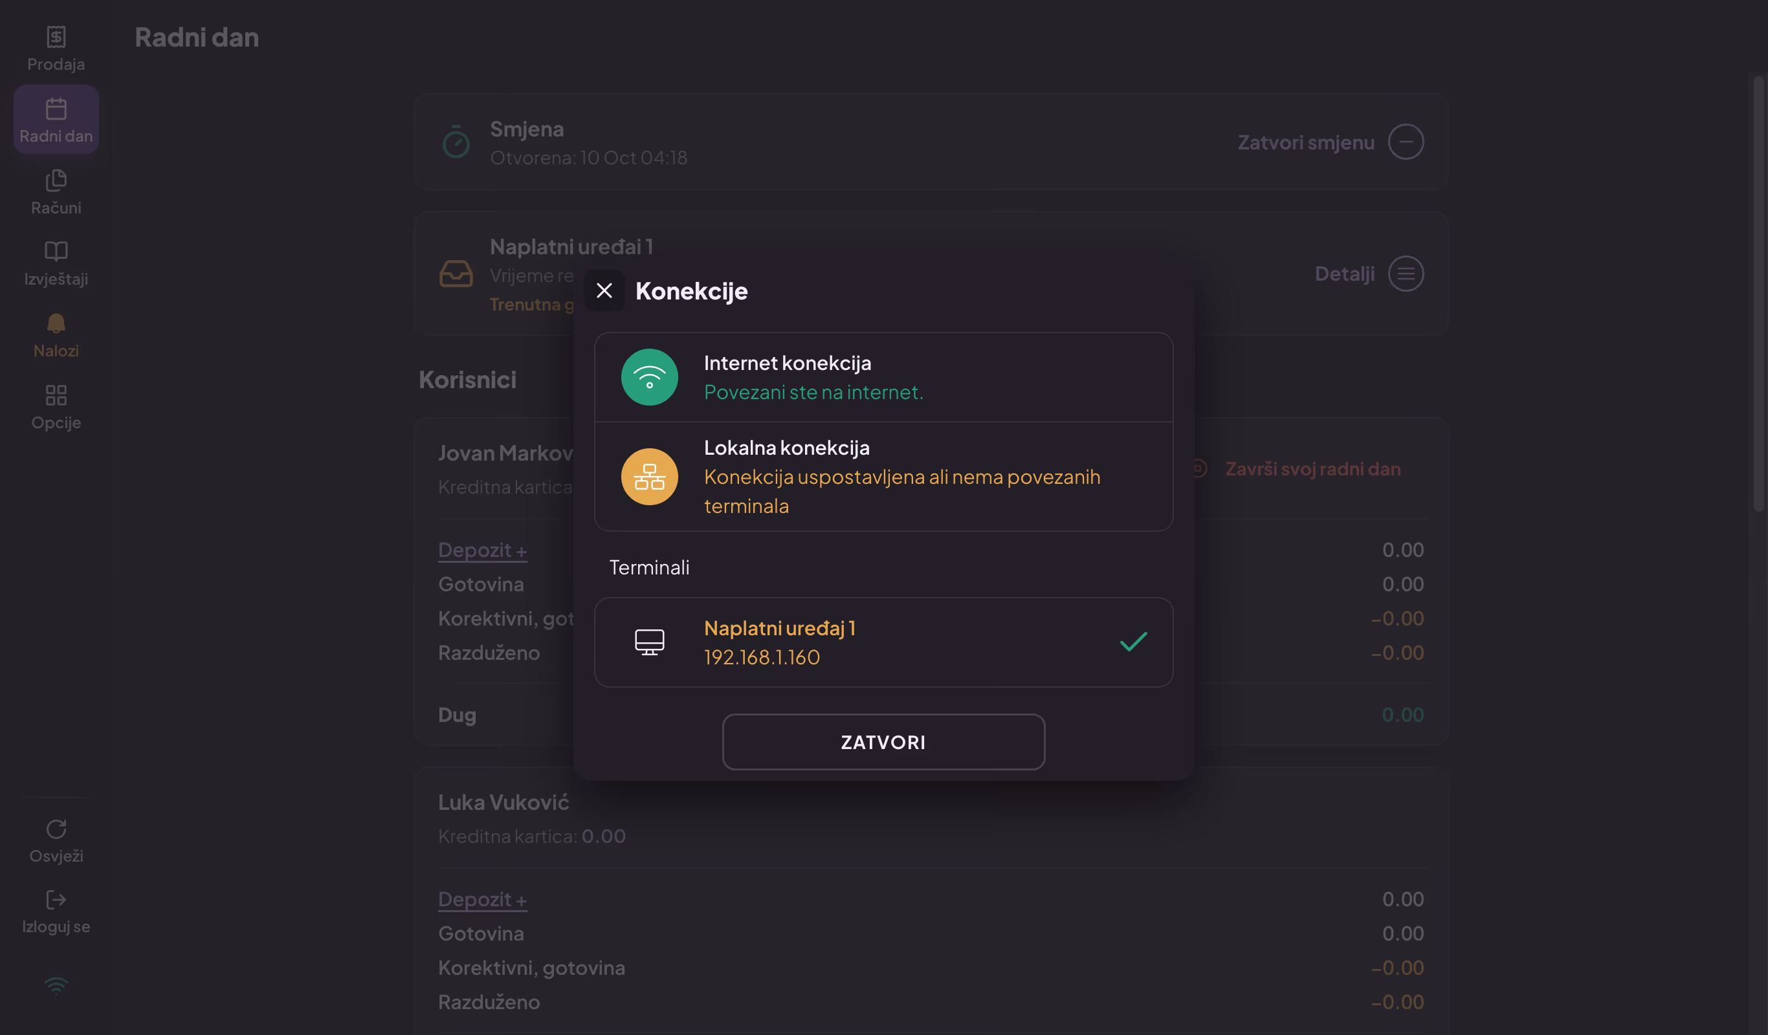Screen dimensions: 1768x1035
Task: Open Radni dan in the sidebar
Action: [x=56, y=120]
